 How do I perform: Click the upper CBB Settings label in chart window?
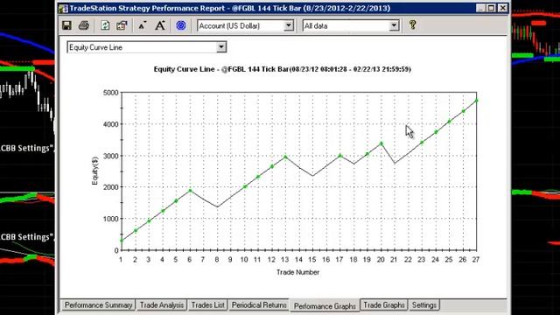[x=27, y=148]
